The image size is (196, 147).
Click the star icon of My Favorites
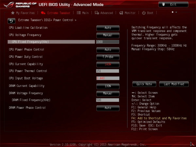(x=13, y=13)
